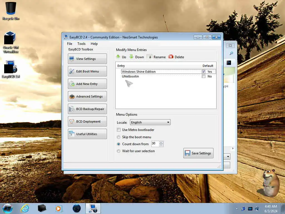285x214 pixels.
Task: Open the Recycle Bin desktop icon
Action: [x=11, y=11]
